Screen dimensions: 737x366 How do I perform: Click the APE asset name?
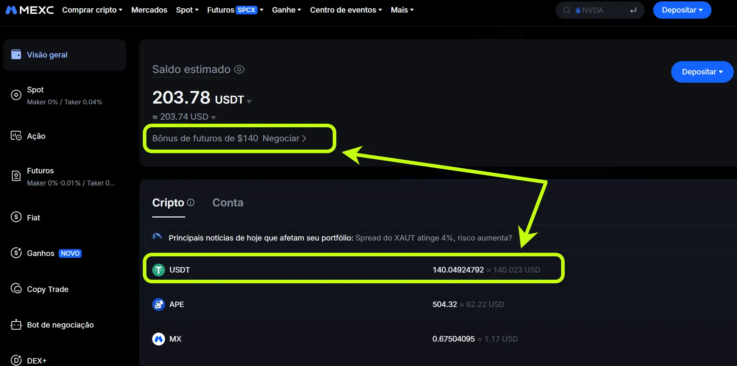click(177, 304)
